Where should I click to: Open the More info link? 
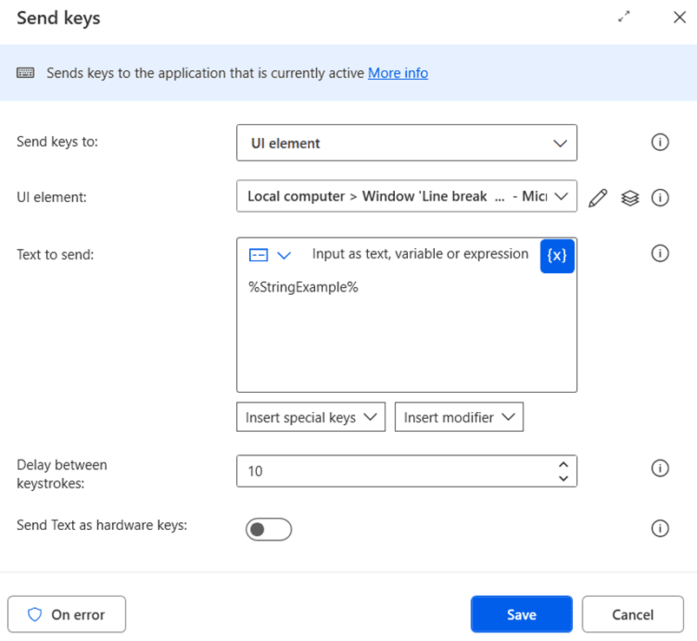(x=398, y=73)
